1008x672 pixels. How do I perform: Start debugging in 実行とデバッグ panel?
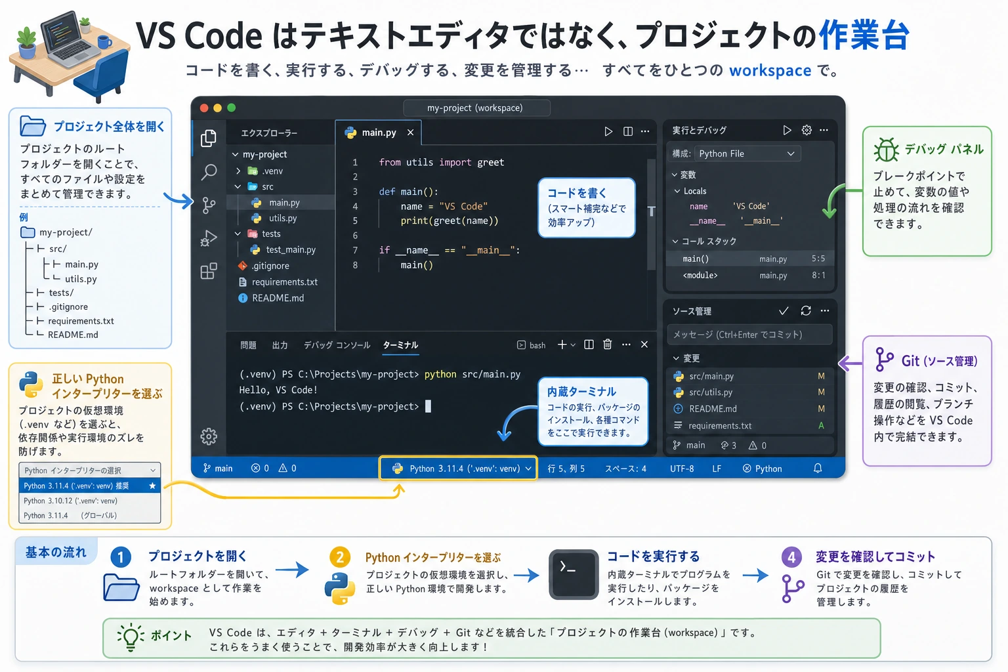tap(787, 130)
